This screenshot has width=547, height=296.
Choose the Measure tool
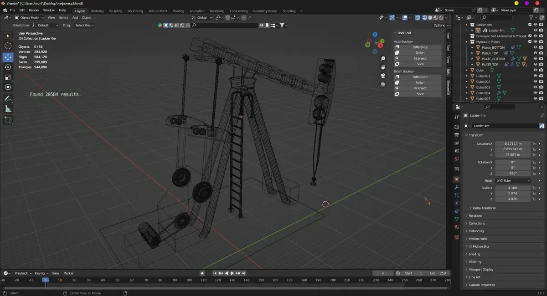pyautogui.click(x=8, y=109)
